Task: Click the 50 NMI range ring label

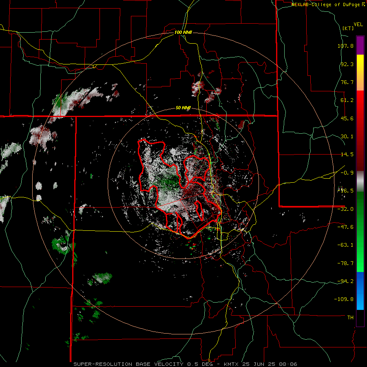Action: pyautogui.click(x=183, y=108)
